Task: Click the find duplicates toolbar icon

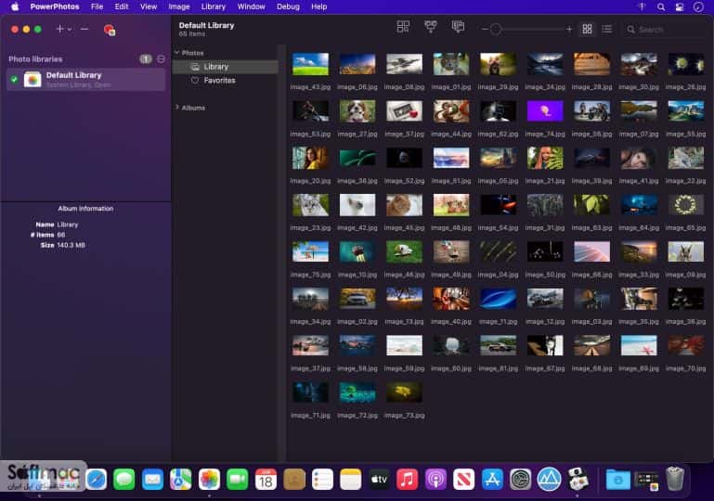Action: pos(403,27)
